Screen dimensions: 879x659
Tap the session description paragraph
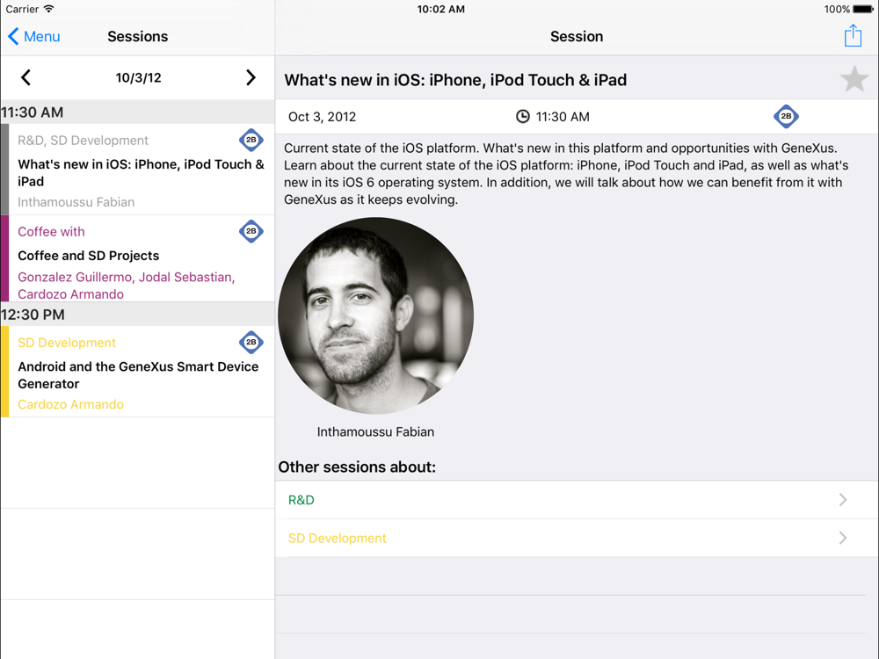pos(566,174)
